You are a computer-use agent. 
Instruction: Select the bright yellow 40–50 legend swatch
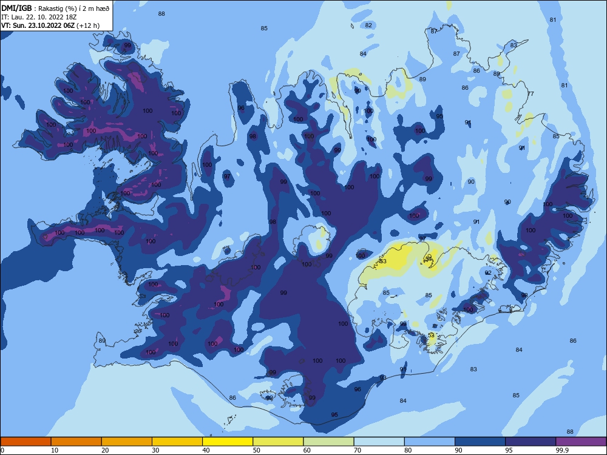point(228,442)
